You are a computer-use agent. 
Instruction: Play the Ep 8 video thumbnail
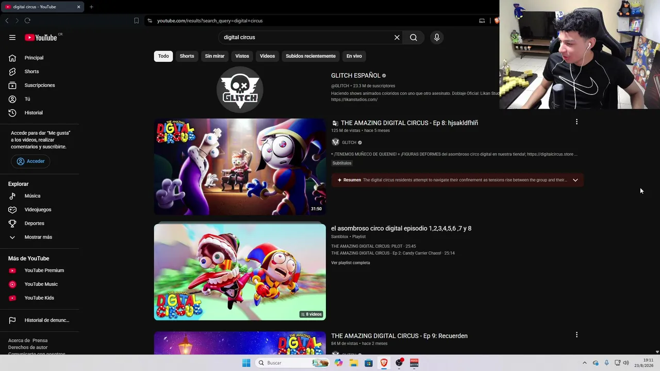(x=240, y=167)
